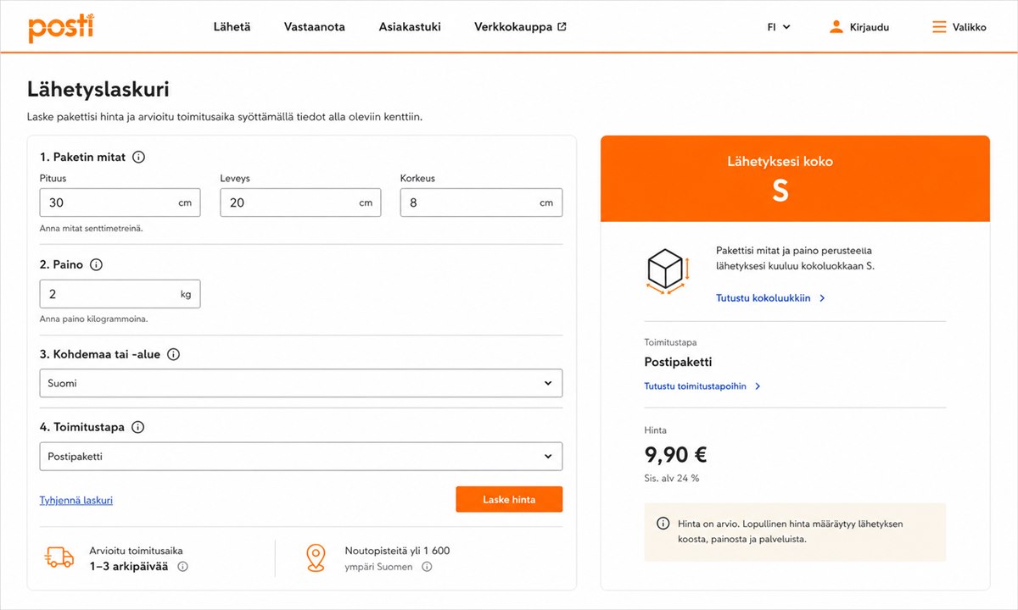Open the Asiakastuki menu
1018x610 pixels.
(x=410, y=27)
